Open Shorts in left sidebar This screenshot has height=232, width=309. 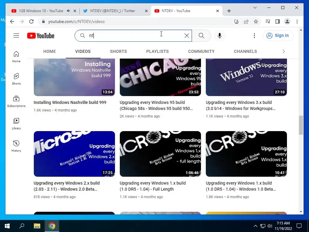point(16,79)
